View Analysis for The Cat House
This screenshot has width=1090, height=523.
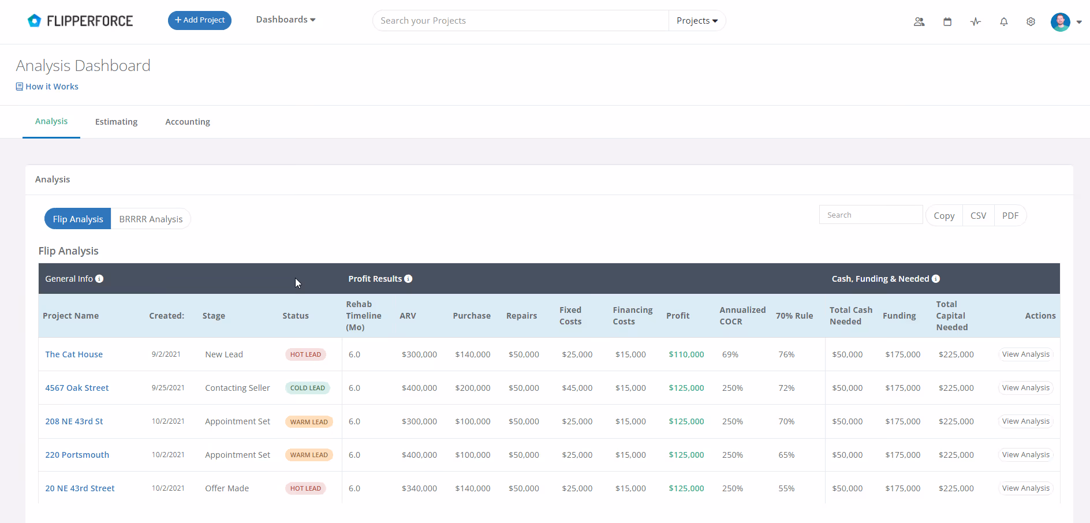coord(1026,354)
